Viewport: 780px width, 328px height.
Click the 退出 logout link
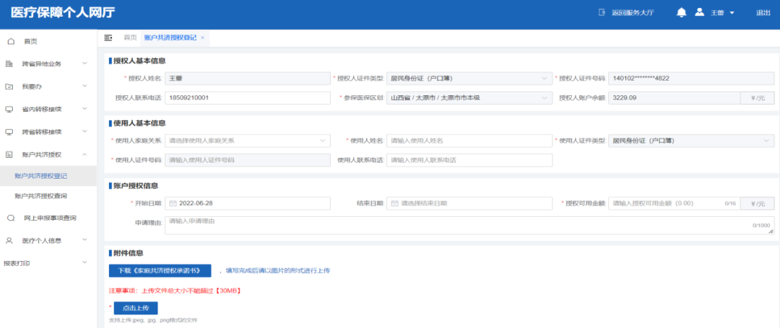tap(763, 13)
